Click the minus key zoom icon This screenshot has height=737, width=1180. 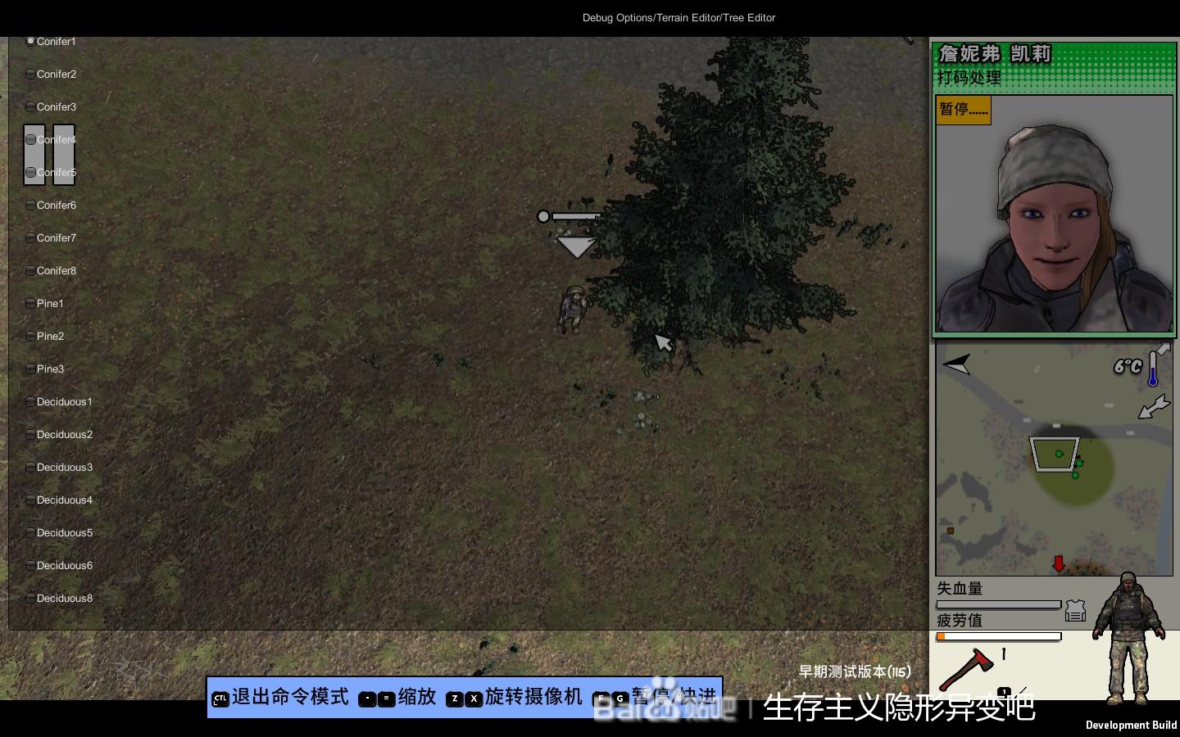(x=367, y=699)
